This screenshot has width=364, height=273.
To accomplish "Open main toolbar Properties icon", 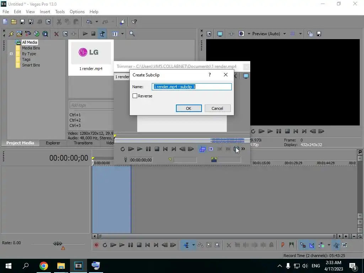I will click(x=48, y=22).
